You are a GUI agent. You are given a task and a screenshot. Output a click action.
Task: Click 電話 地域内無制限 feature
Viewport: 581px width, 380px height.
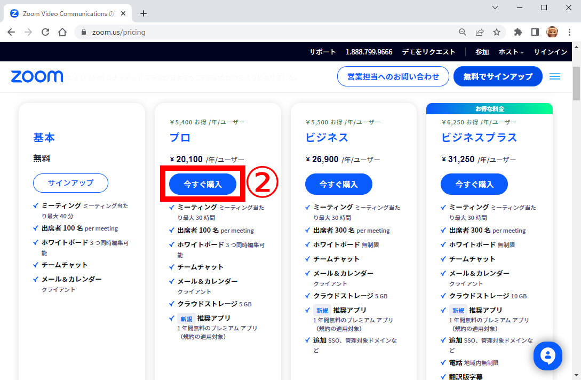(474, 362)
